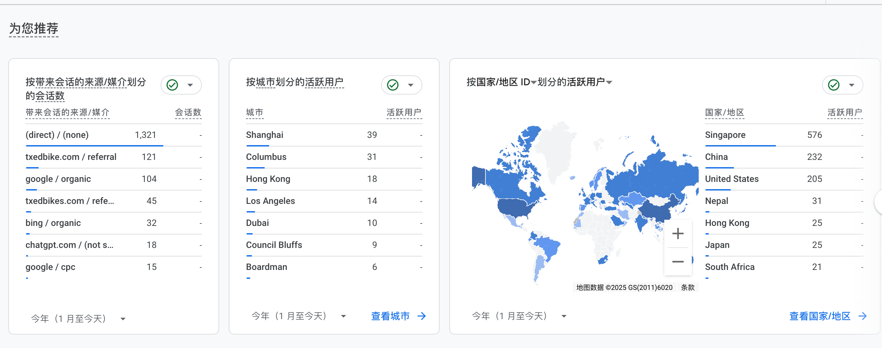Open status dropdown arrow on sessions source card

coord(190,85)
